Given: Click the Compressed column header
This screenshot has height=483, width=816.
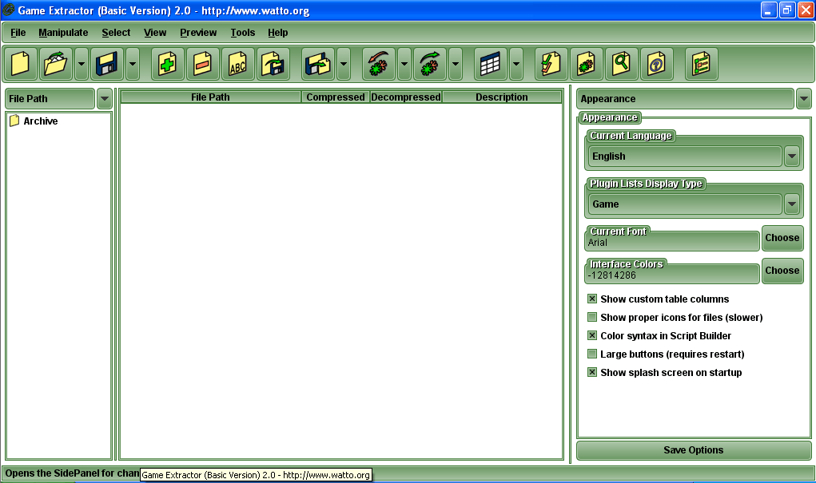Looking at the screenshot, I should pos(335,97).
